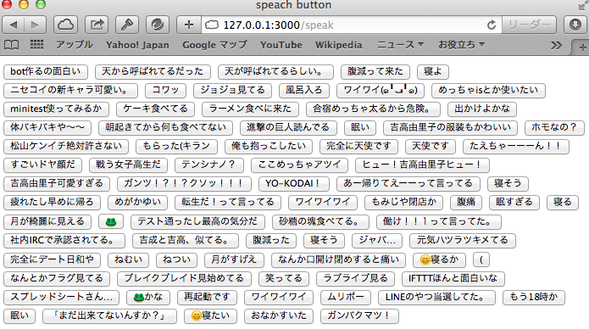This screenshot has width=589, height=329.
Task: Click the bot作るの面白い button
Action: pyautogui.click(x=46, y=72)
